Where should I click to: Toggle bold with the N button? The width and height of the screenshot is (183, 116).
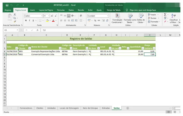pyautogui.click(x=26, y=20)
